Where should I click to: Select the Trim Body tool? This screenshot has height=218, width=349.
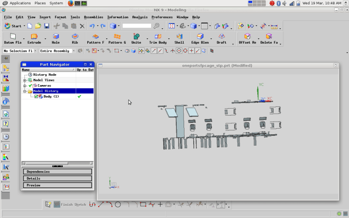click(158, 38)
